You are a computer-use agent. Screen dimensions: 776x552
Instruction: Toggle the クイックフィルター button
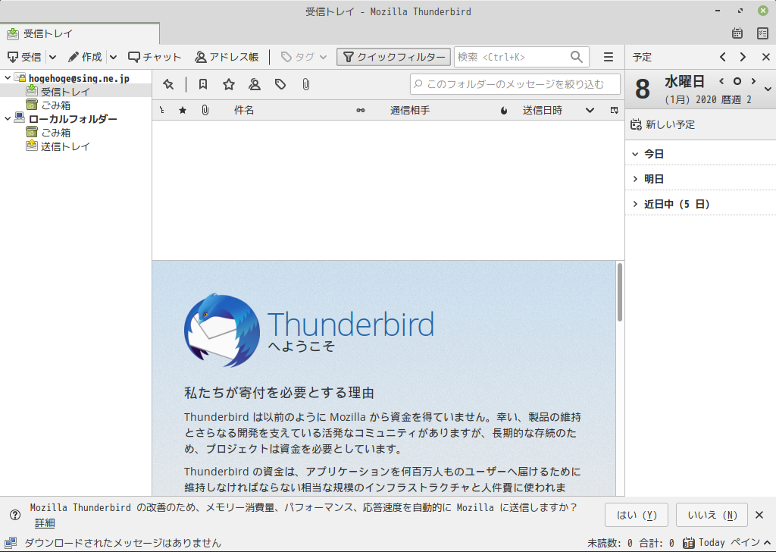[394, 57]
